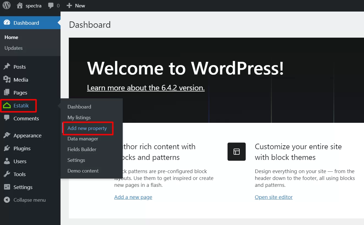The image size is (364, 225).
Task: Click the Posts pushpin icon
Action: 7,67
